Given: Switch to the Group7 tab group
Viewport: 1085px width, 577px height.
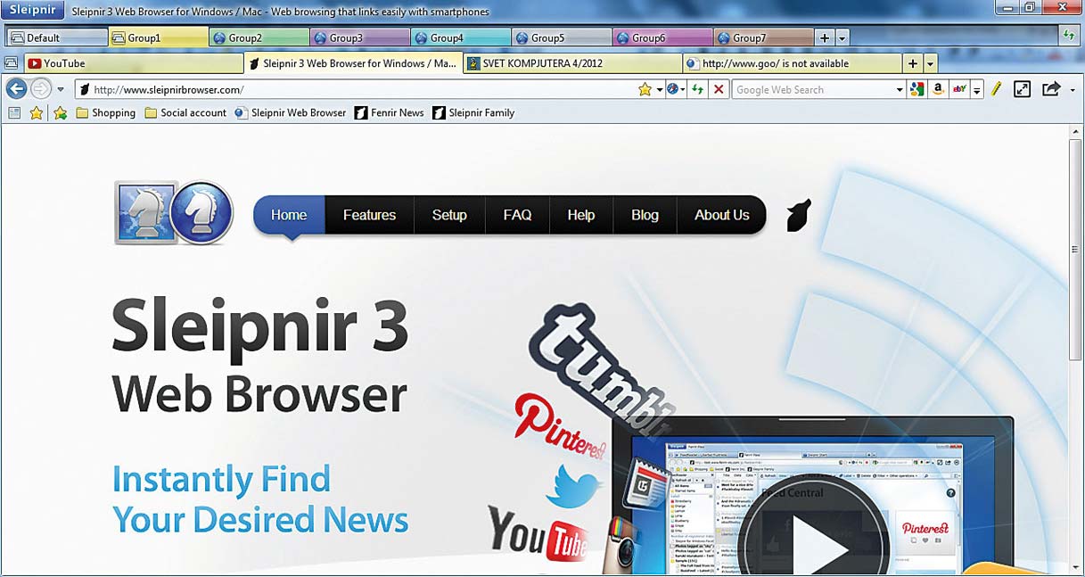Looking at the screenshot, I should click(762, 38).
